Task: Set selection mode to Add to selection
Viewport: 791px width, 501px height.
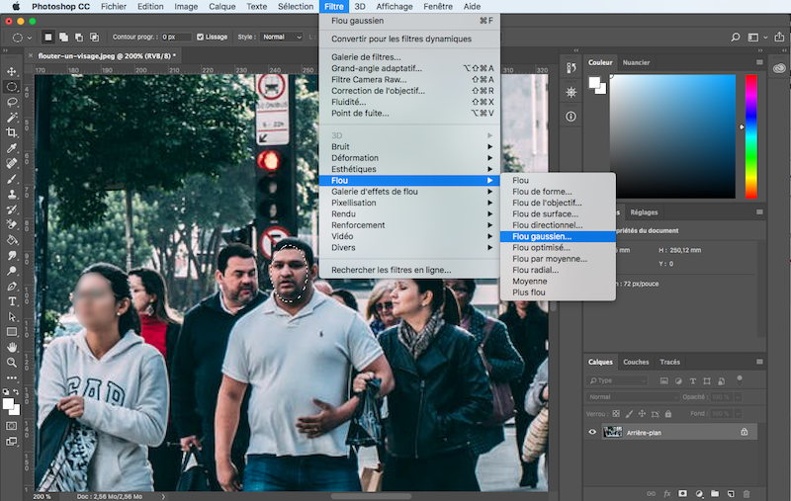Action: [63, 37]
